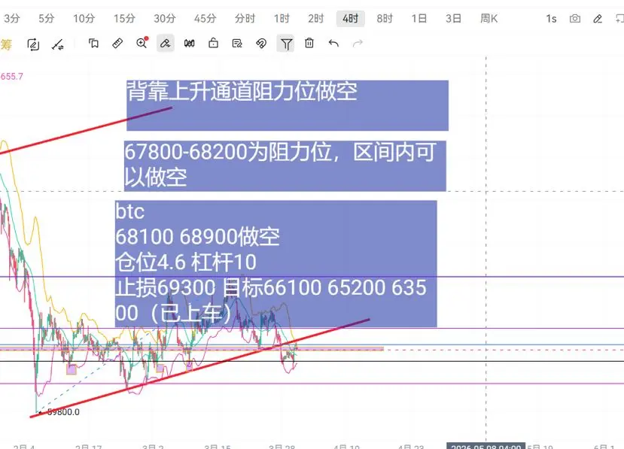Viewport: 624px width, 449px height.
Task: Select the 背靠上升通道阻力位做空 text annotation
Action: [288, 105]
